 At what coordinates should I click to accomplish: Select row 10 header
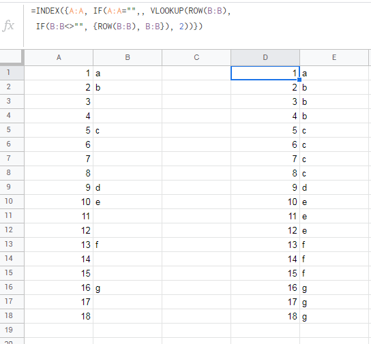[x=12, y=202]
